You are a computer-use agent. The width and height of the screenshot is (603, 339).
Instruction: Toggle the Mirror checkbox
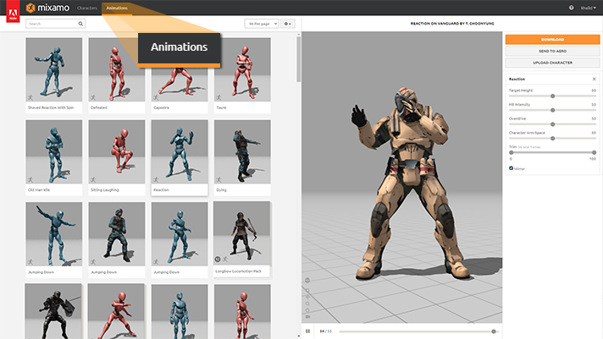(511, 168)
